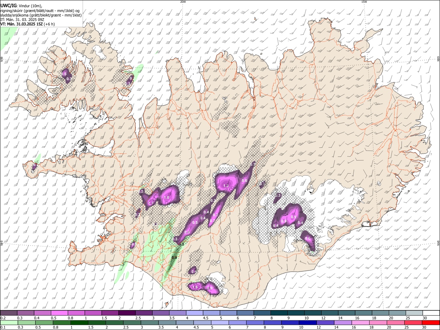Click the 'UWC/IG: Vindur (10m)' title text
Viewport: 440px width, 330px height.
pos(21,5)
